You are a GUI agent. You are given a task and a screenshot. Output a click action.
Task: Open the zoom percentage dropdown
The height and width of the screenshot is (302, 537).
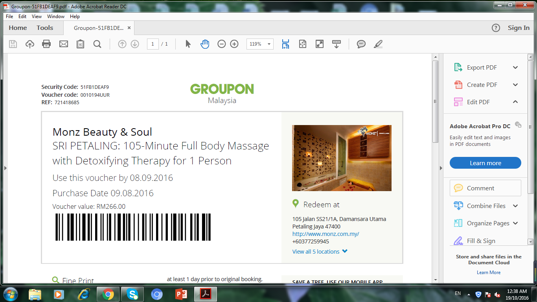[268, 44]
